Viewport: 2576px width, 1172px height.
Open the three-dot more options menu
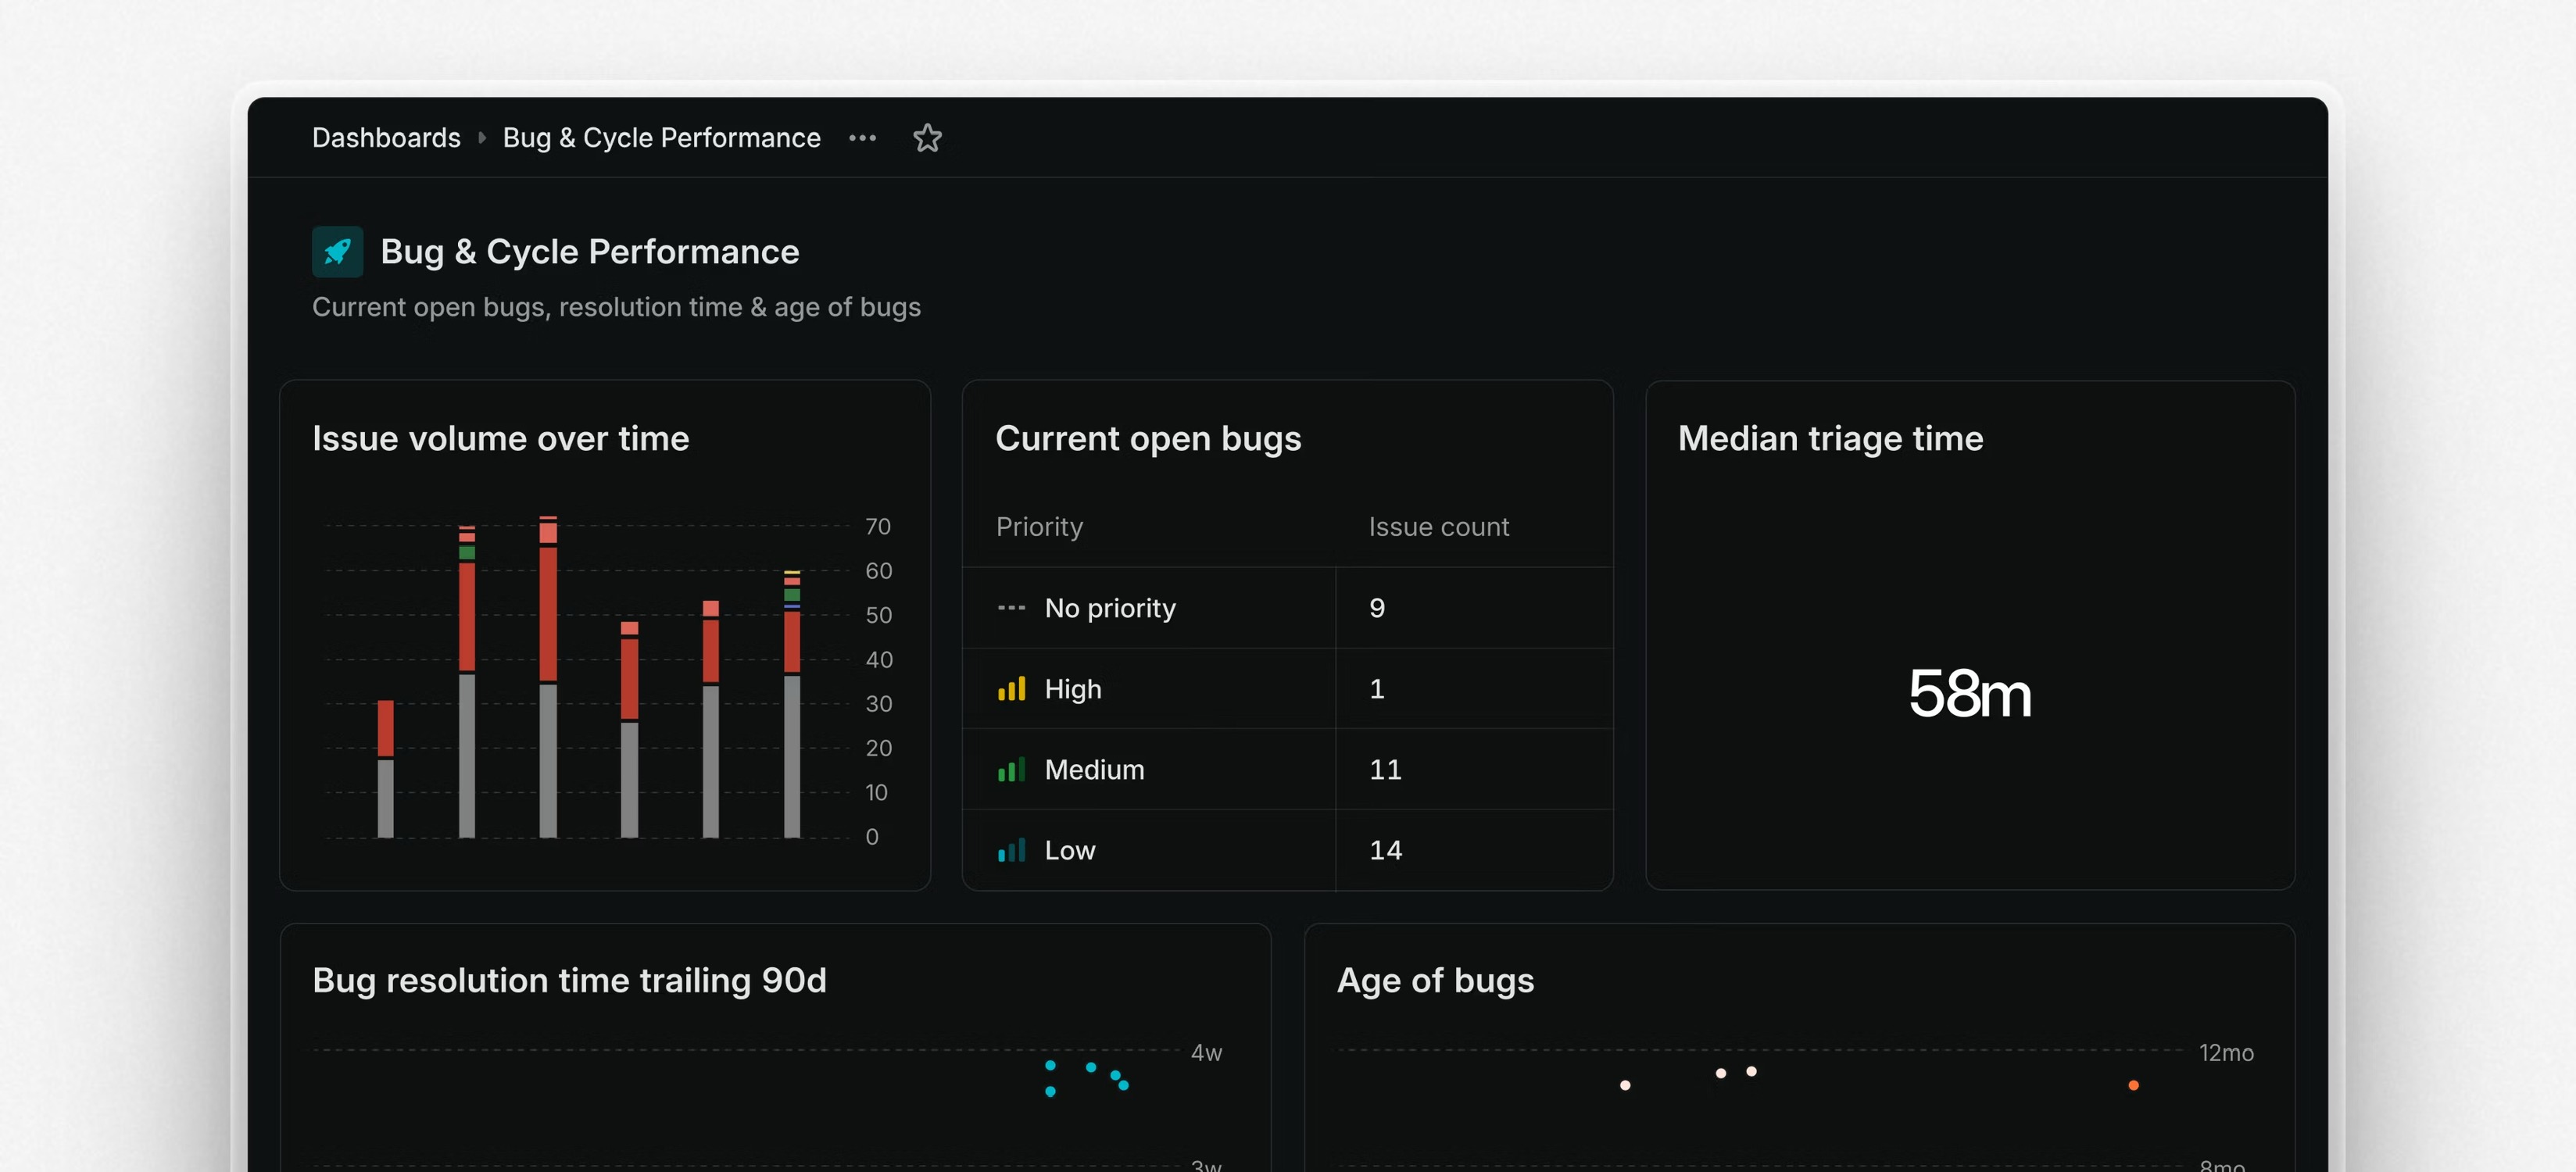(862, 138)
